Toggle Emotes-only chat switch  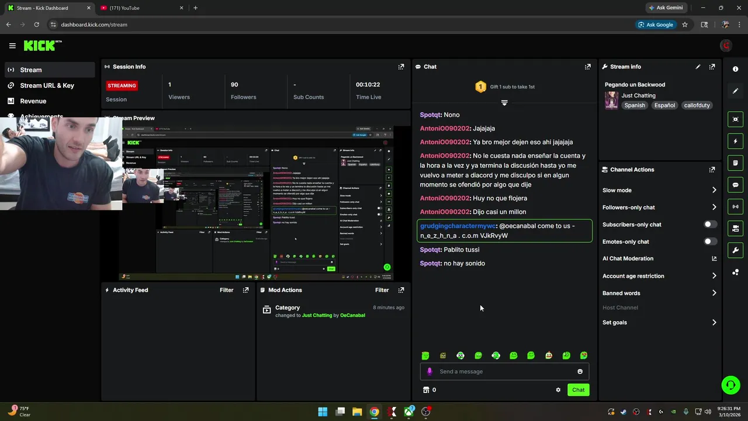(710, 241)
